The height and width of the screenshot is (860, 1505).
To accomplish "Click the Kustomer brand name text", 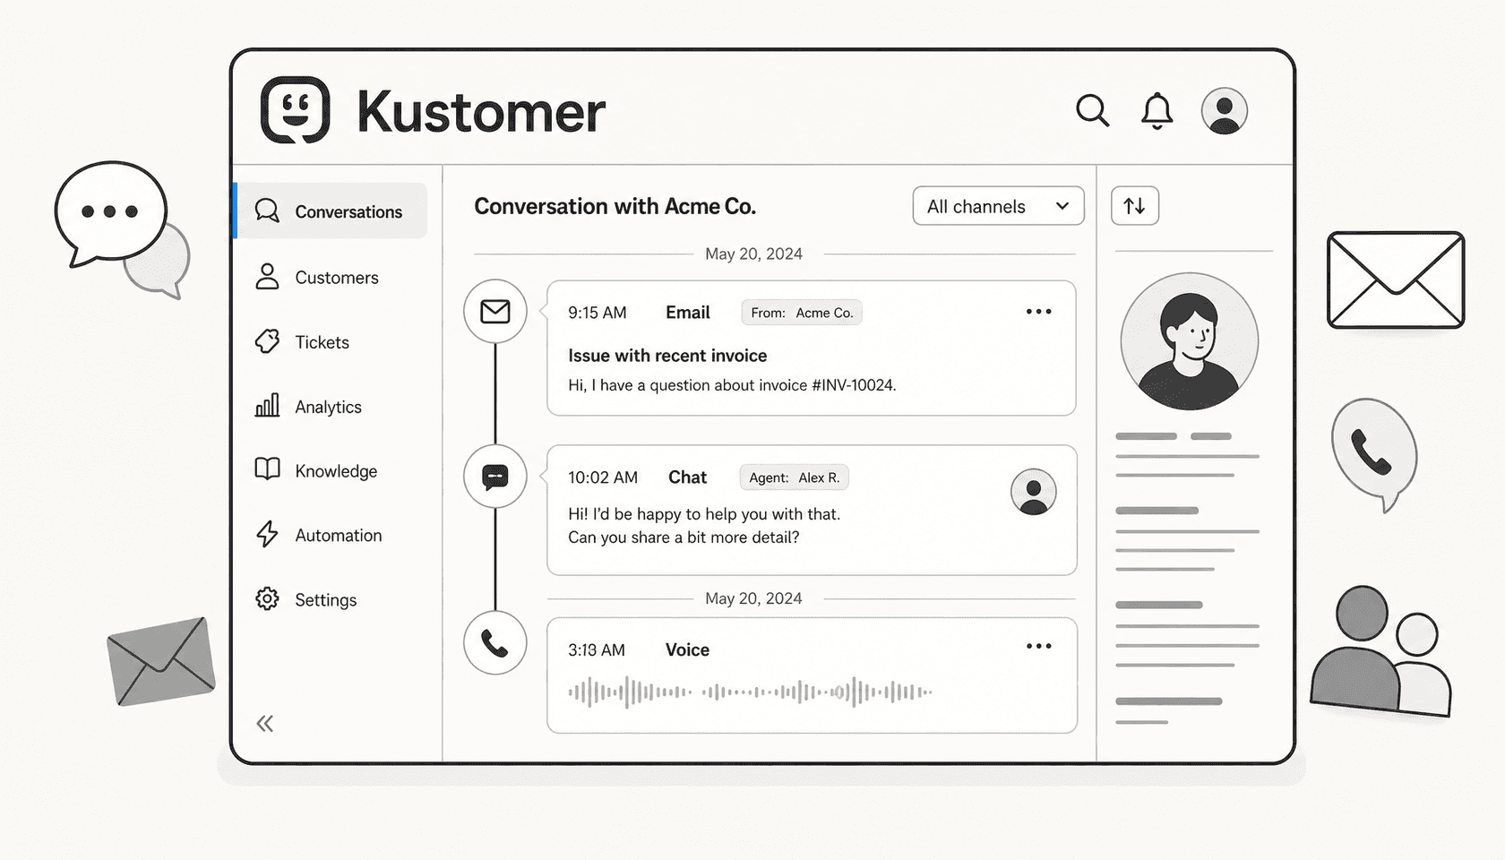I will [481, 113].
